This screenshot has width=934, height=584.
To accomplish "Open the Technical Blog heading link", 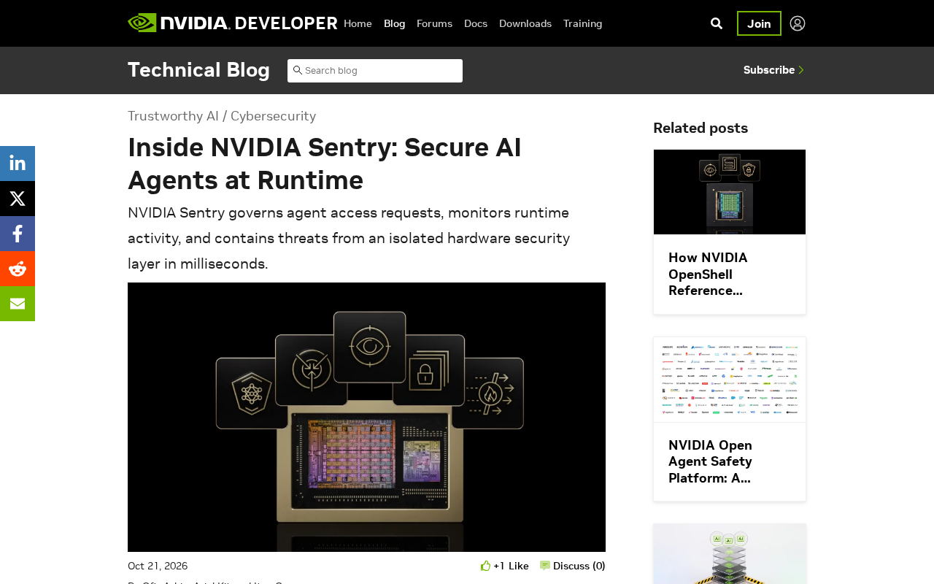I will tap(198, 70).
